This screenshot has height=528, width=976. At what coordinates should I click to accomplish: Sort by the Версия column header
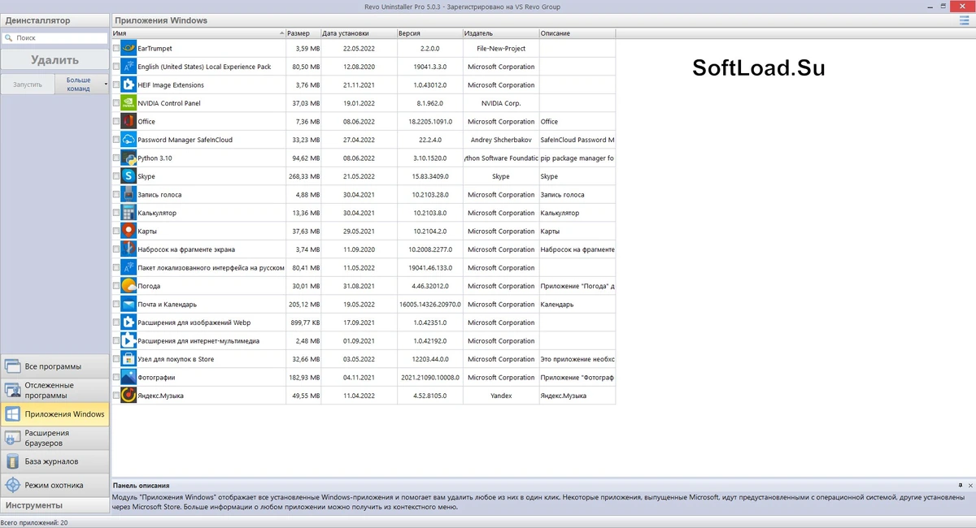click(429, 33)
